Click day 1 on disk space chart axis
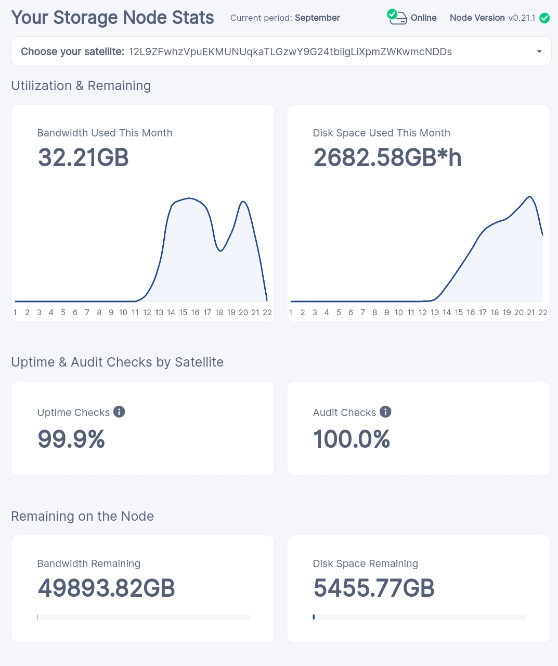This screenshot has width=558, height=666. [x=291, y=312]
